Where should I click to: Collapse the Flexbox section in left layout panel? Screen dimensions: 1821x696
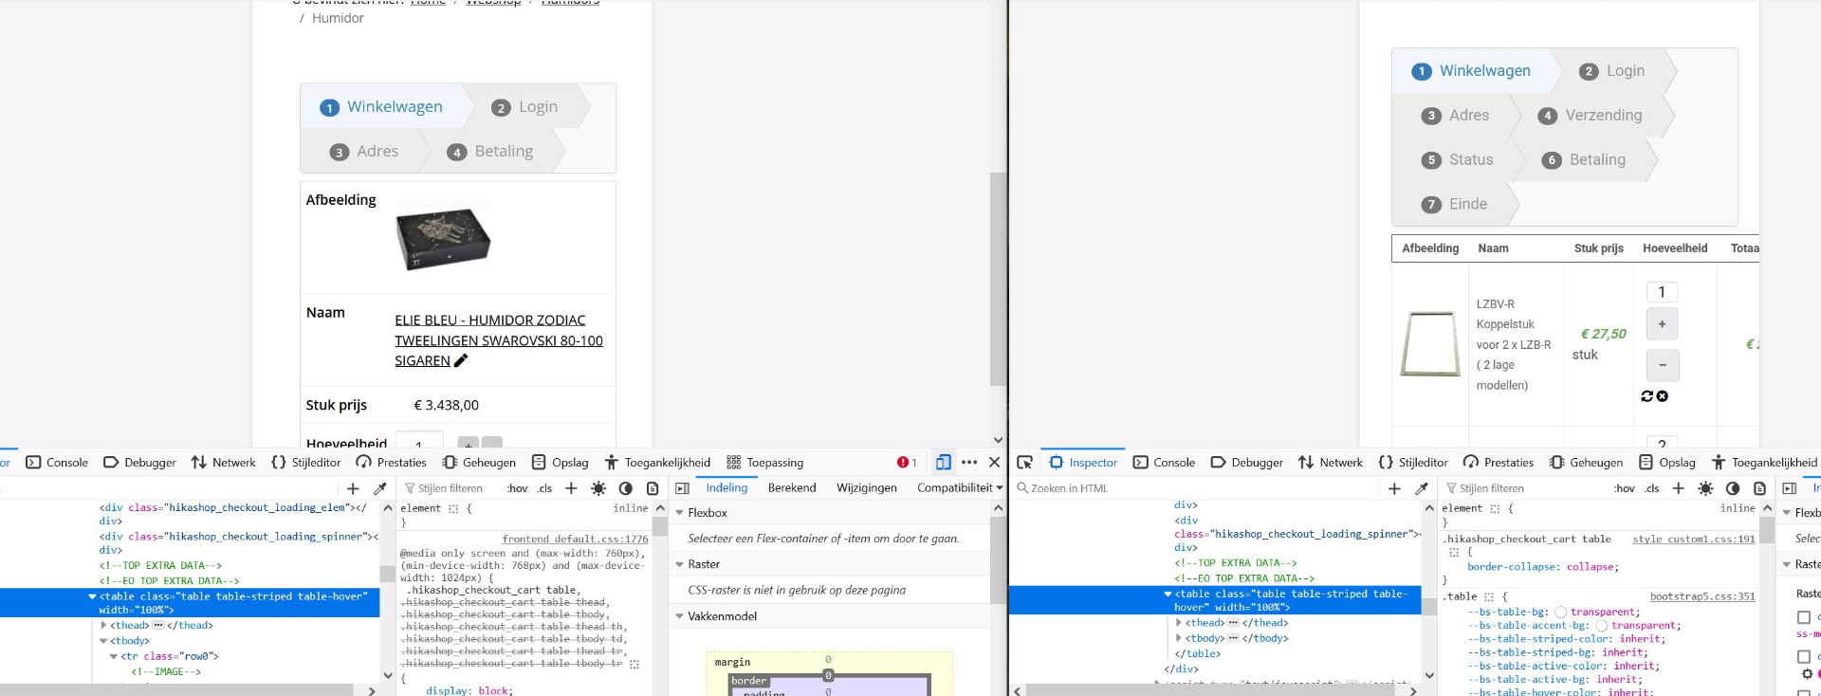coord(679,513)
